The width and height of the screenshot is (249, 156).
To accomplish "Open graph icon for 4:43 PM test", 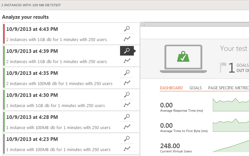I will (127, 39).
